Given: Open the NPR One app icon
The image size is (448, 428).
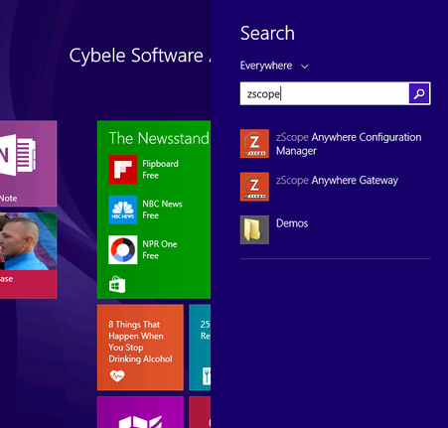Looking at the screenshot, I should click(123, 249).
